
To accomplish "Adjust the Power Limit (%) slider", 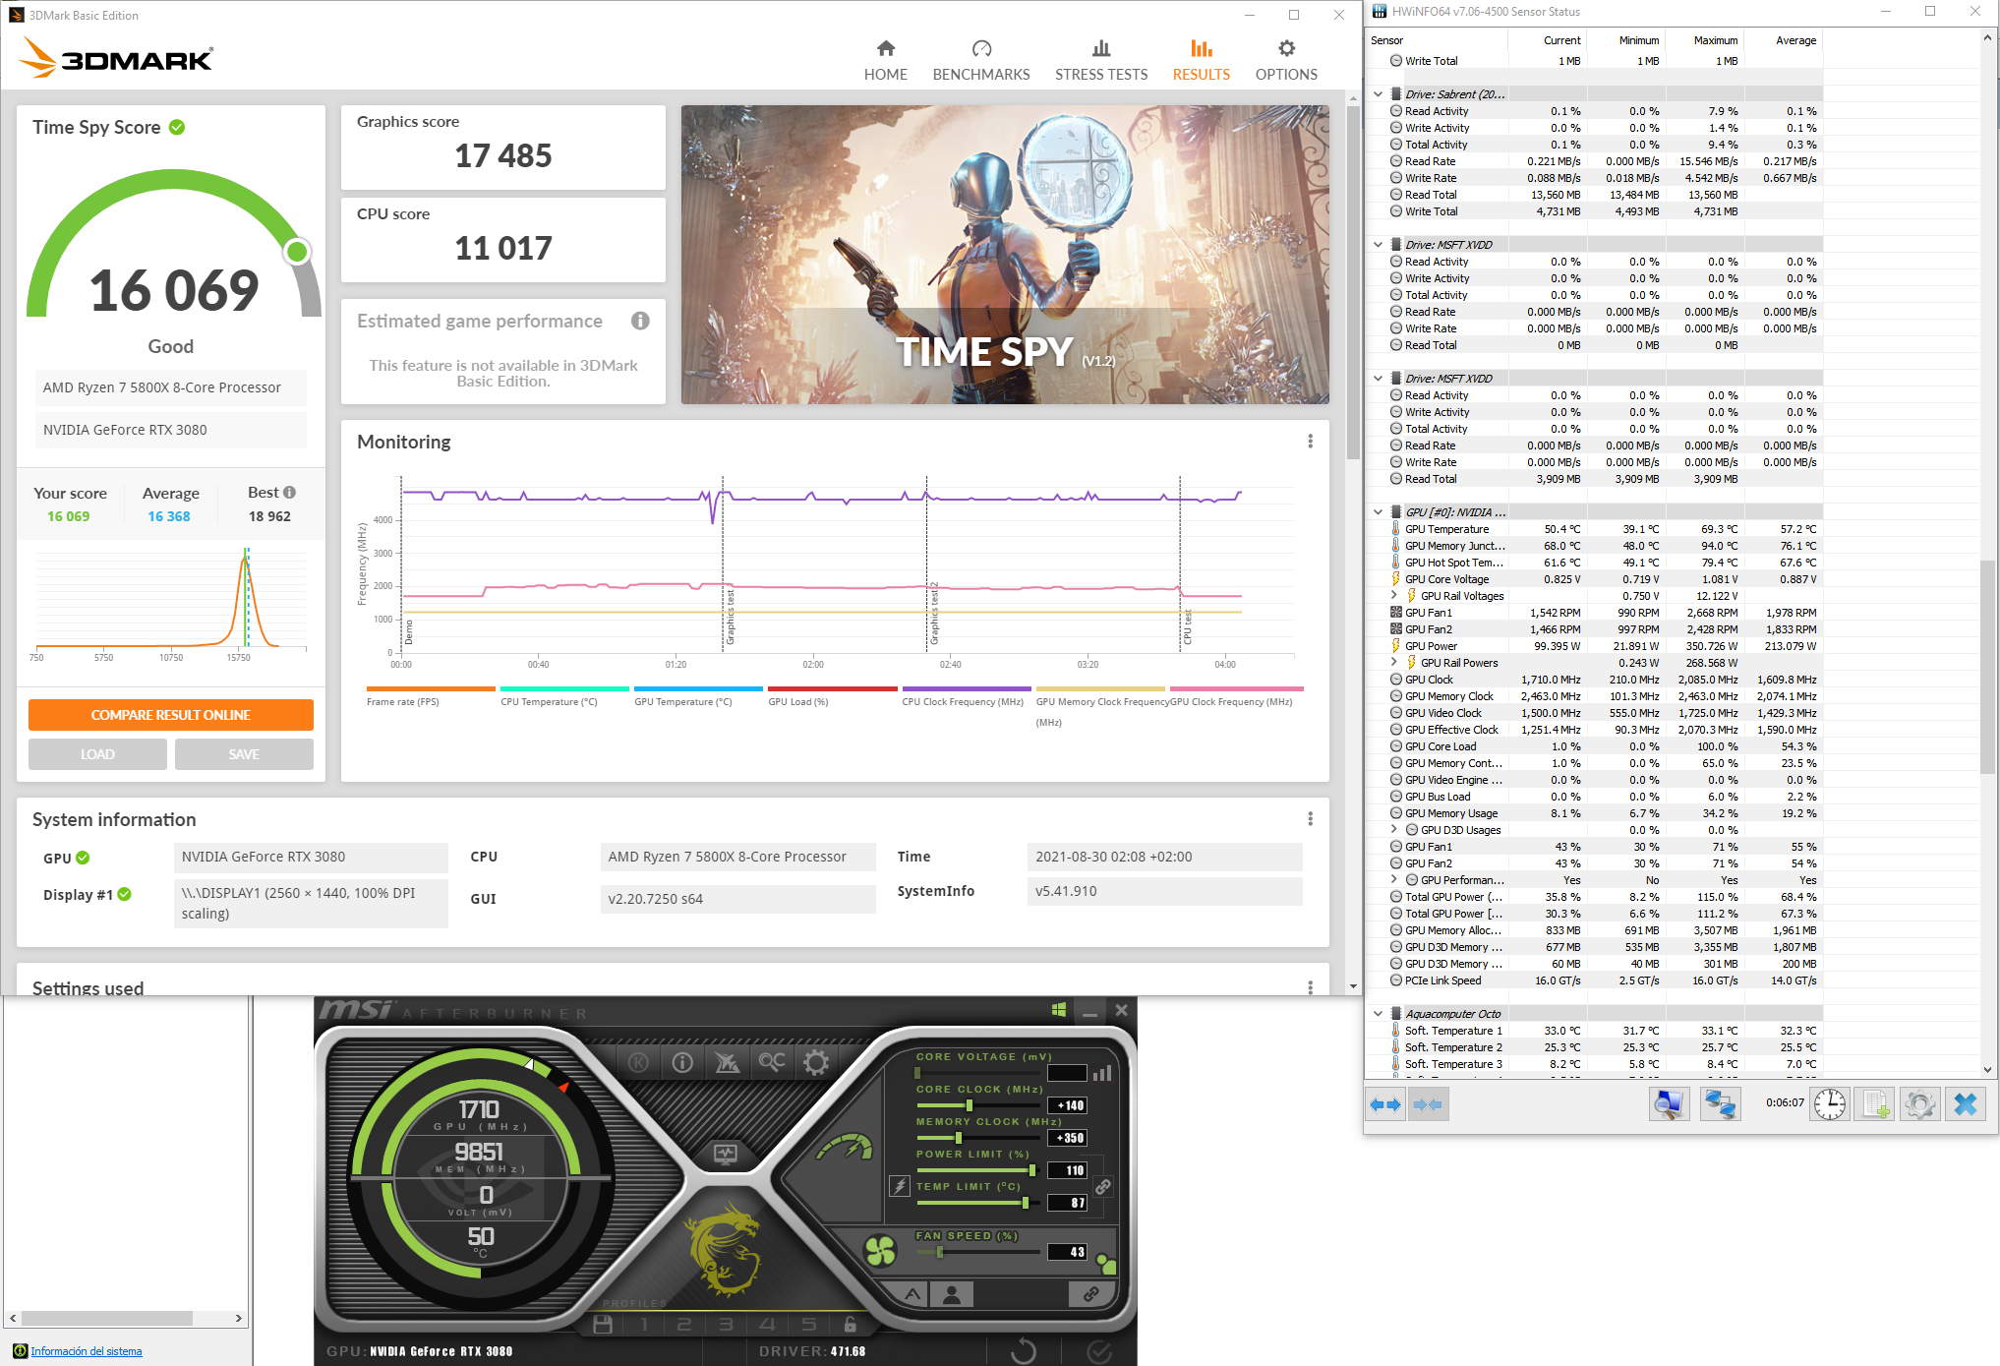I will point(977,1170).
